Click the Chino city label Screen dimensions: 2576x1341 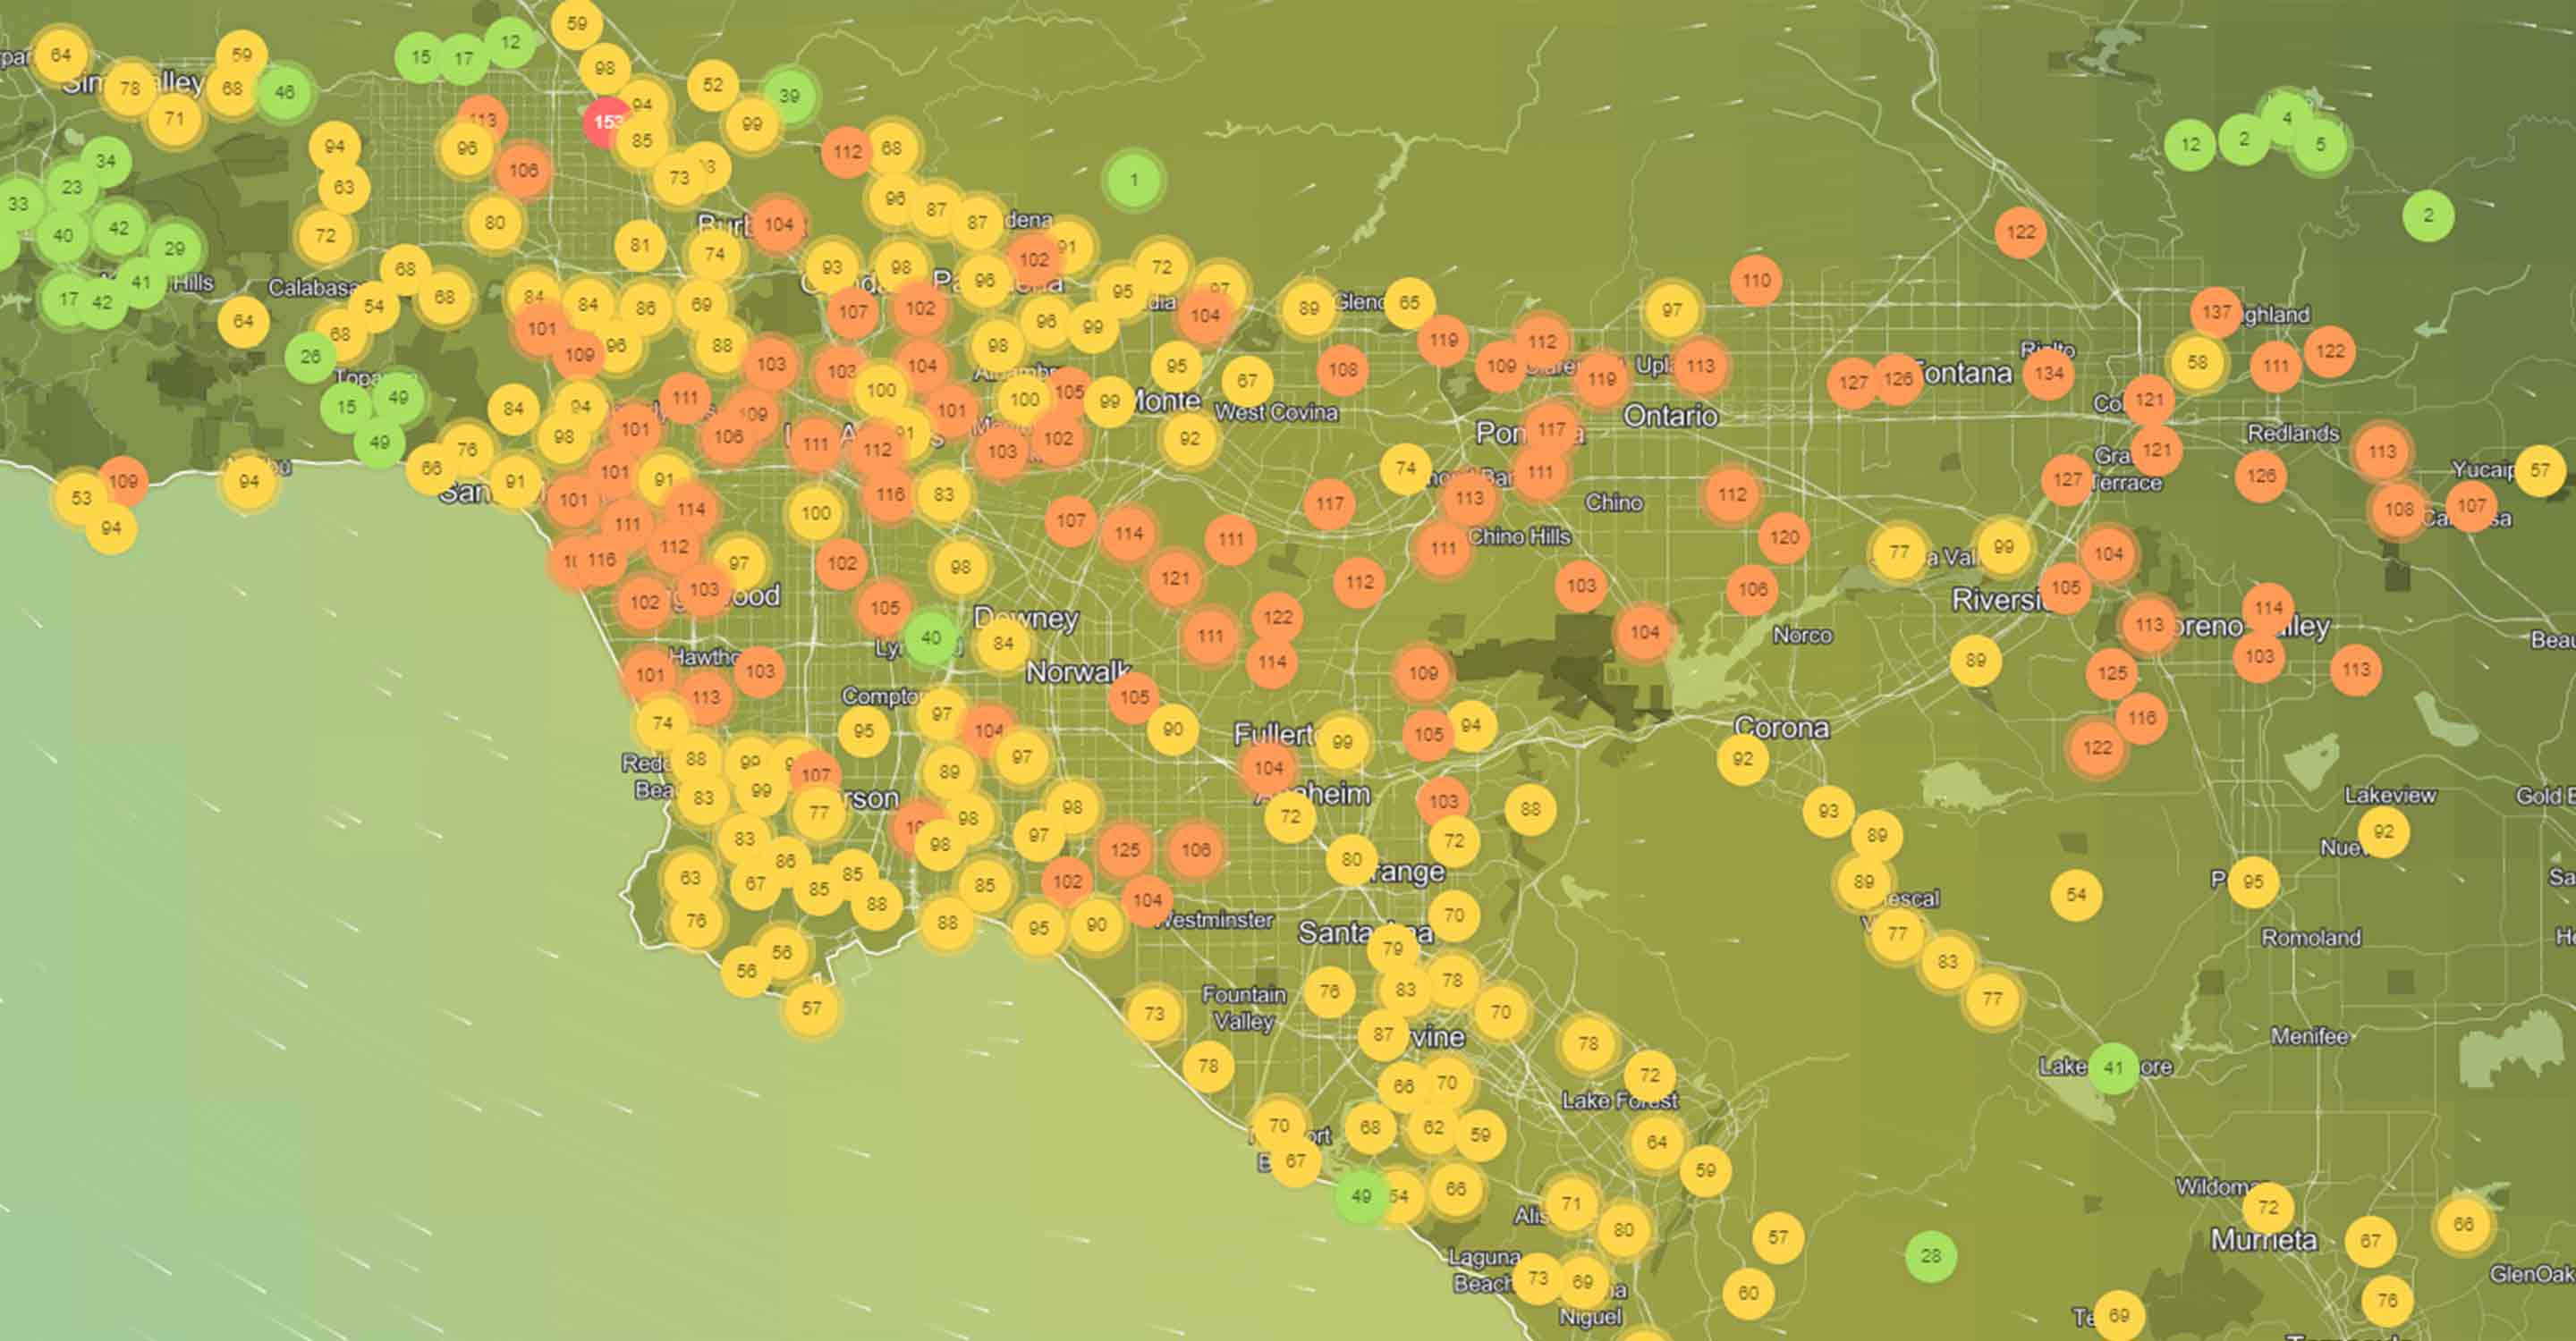coord(1613,502)
